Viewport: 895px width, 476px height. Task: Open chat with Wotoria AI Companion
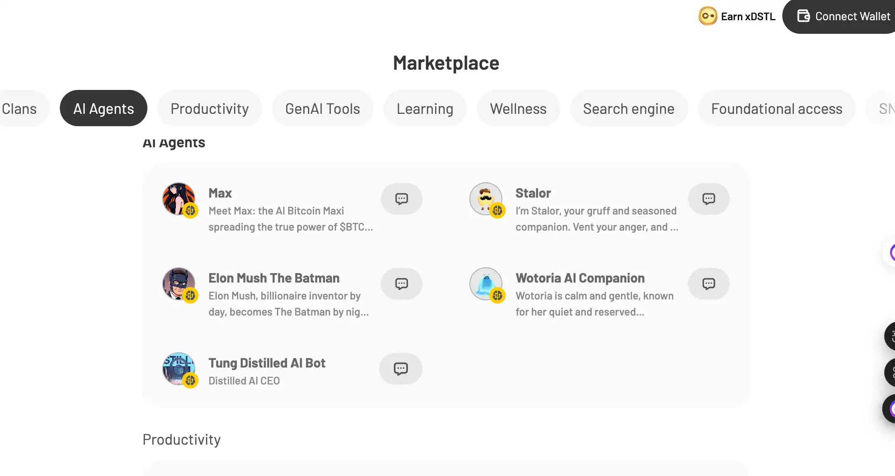coord(708,284)
